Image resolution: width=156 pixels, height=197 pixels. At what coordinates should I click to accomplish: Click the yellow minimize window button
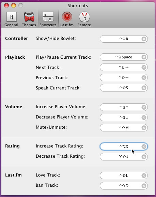14,5
